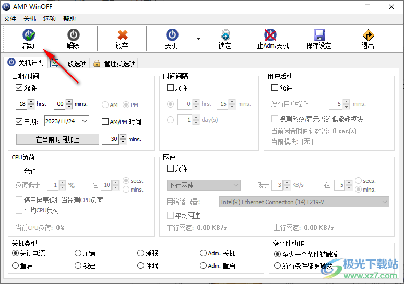Click the 当前CPU负荷: 0% text
This screenshot has width=404, height=284.
40,228
